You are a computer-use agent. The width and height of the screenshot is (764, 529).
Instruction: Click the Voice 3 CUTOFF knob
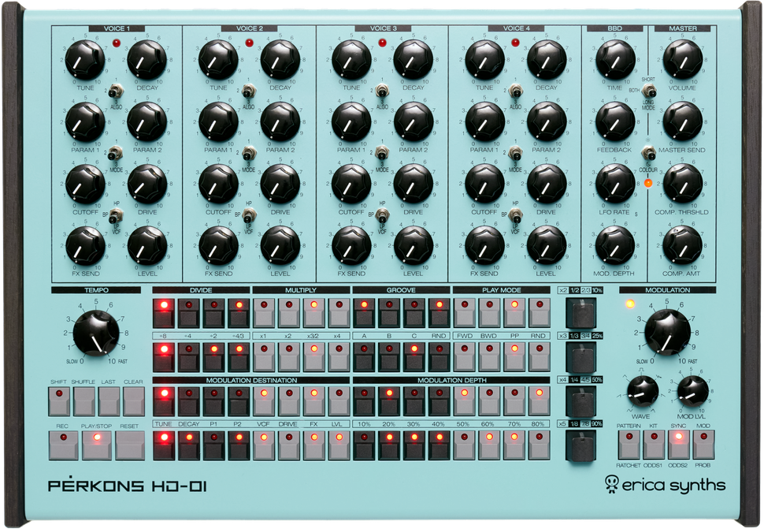click(x=351, y=183)
